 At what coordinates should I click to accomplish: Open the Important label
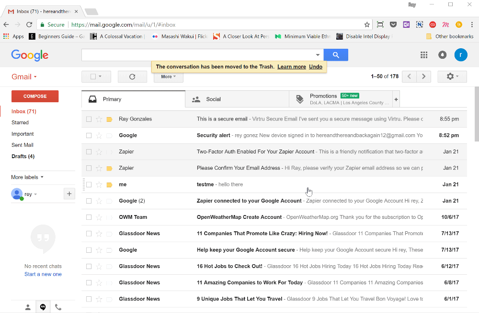pyautogui.click(x=23, y=134)
